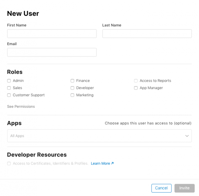Open the Learn More link
199x196 pixels.
pos(100,163)
